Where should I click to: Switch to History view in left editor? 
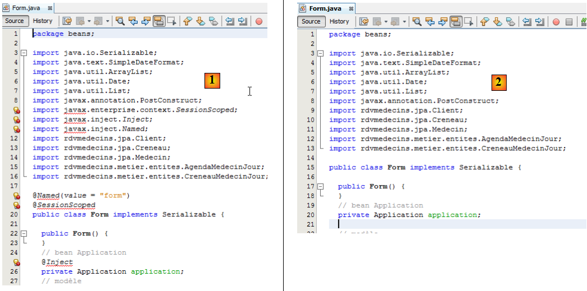pos(43,21)
